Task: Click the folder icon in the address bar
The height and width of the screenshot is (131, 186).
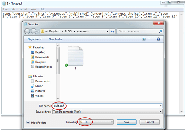Action: coord(42,31)
